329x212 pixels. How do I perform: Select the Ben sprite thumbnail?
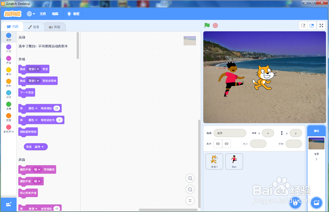click(x=234, y=162)
